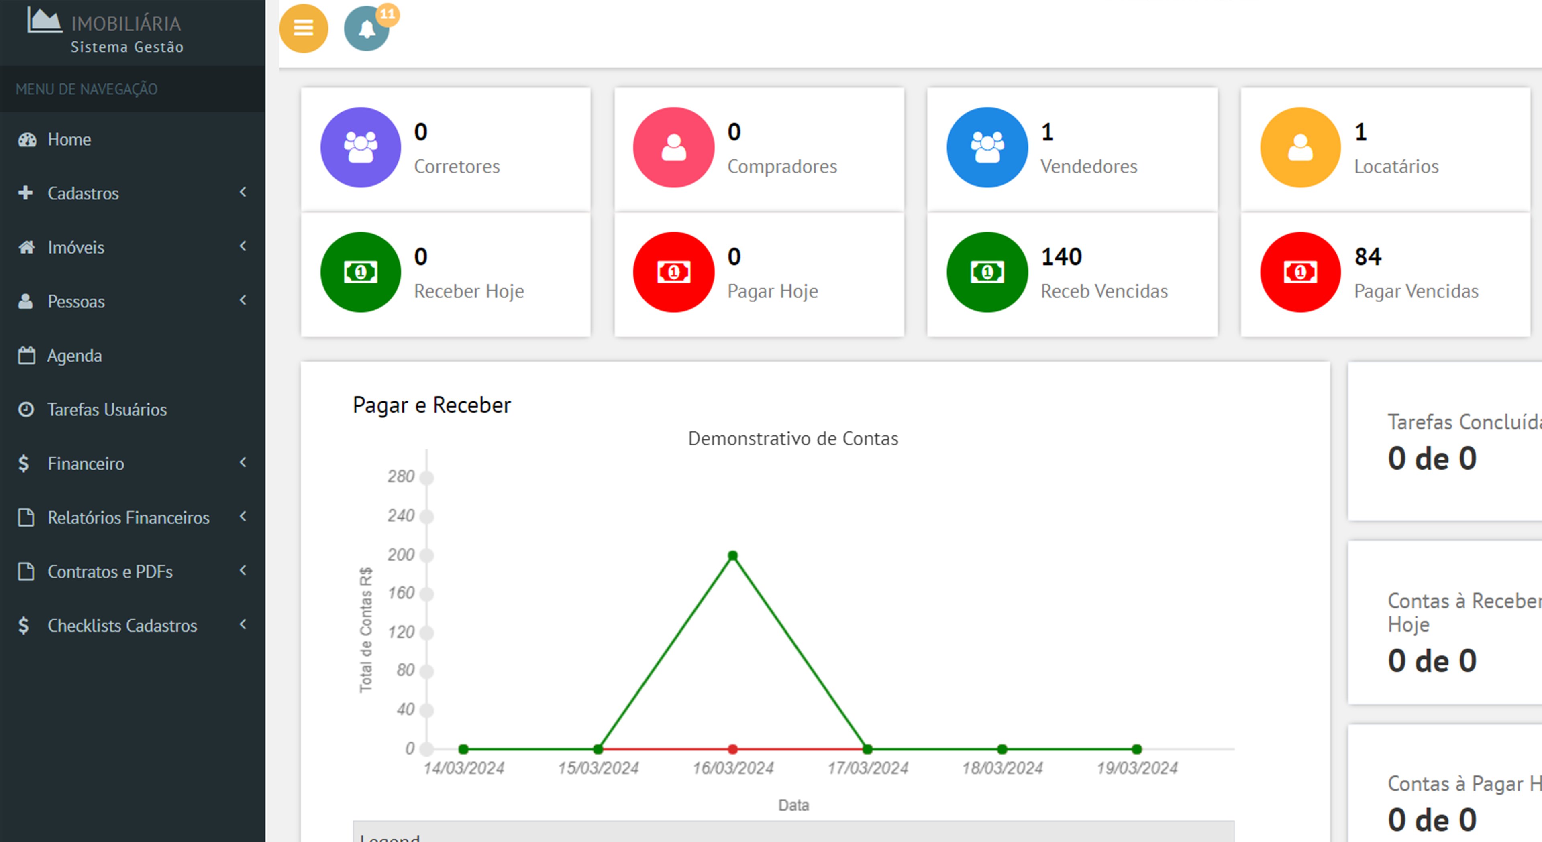Click the red data point on 16/03/2024
Screen dimensions: 1542x842
click(x=732, y=748)
